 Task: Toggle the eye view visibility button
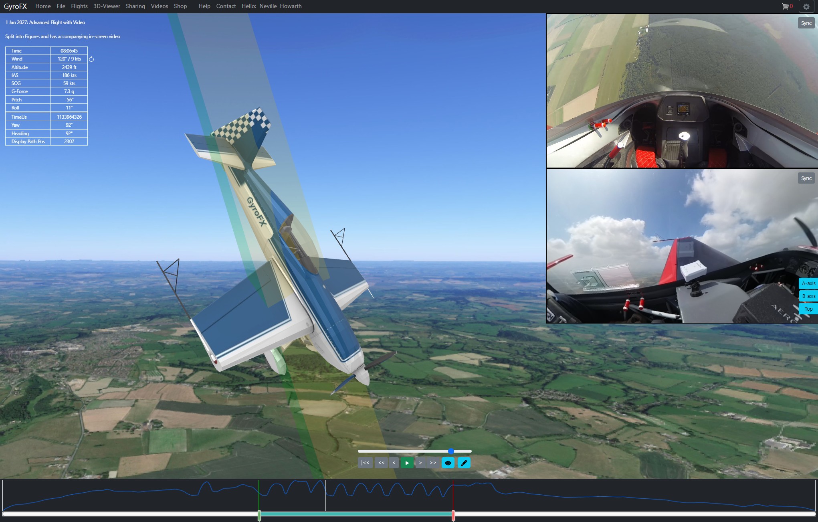(x=448, y=463)
